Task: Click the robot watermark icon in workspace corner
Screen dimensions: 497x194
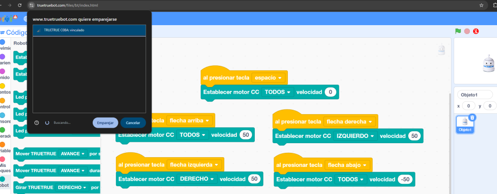Action: (442, 50)
